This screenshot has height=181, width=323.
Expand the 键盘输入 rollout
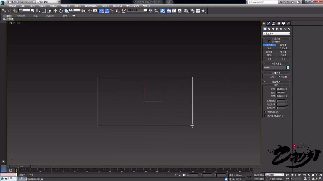pyautogui.click(x=276, y=81)
